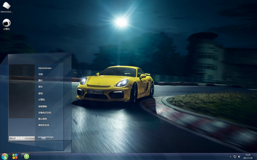Open the Administrator desktop icon
Viewport: 257px width, 160px height.
tap(6, 8)
